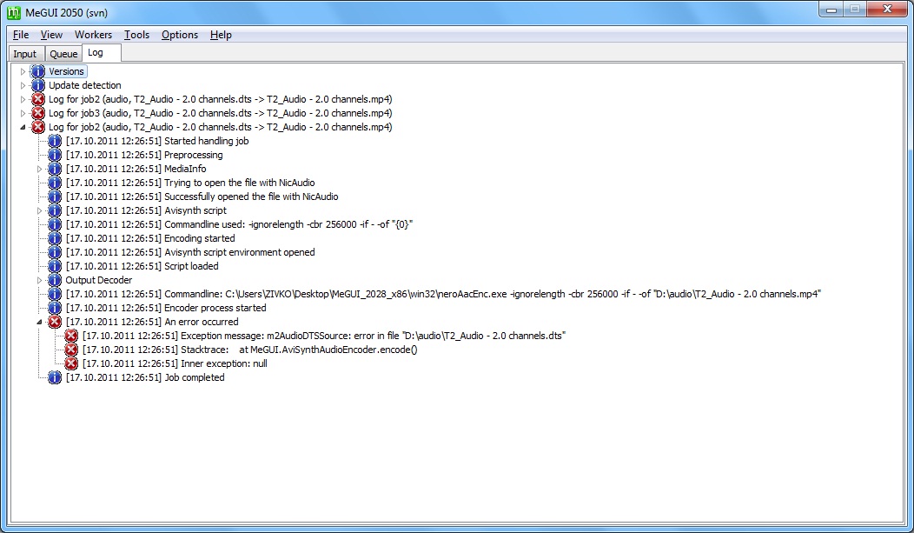This screenshot has height=533, width=914.
Task: Click info icon for Commandline used entry
Action: (54, 224)
